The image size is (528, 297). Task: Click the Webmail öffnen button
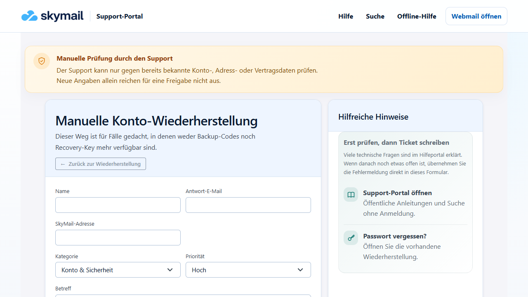476,16
